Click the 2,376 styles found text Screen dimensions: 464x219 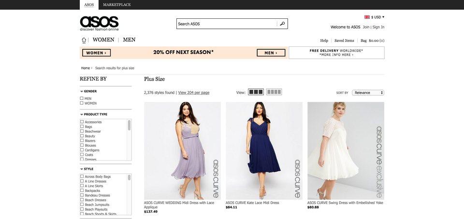(x=159, y=93)
